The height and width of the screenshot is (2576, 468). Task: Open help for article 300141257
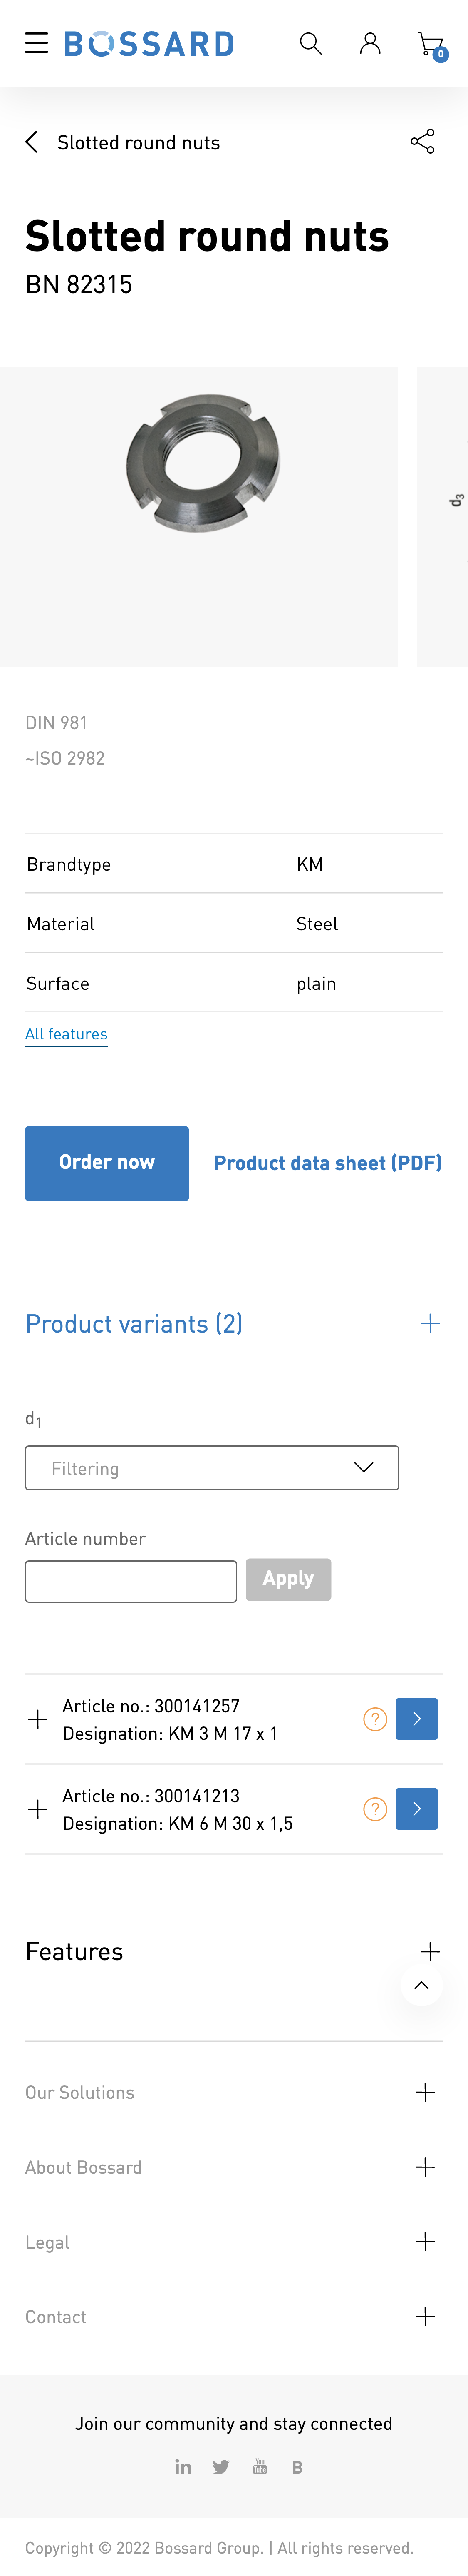point(375,1719)
